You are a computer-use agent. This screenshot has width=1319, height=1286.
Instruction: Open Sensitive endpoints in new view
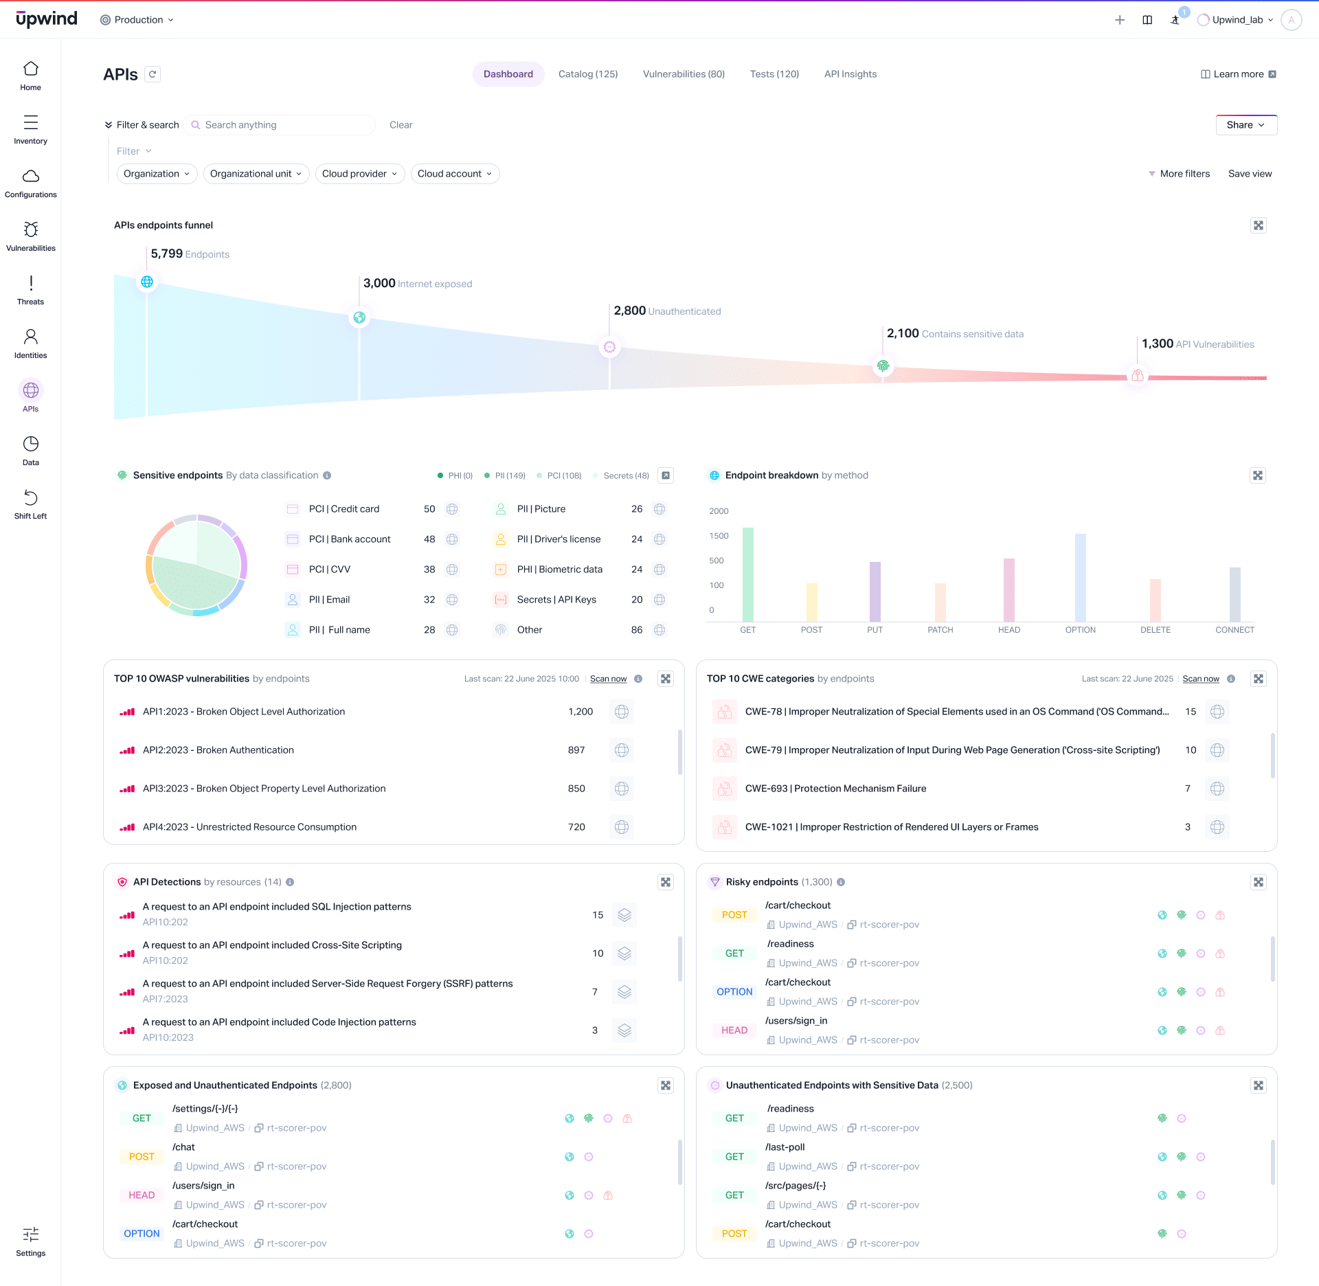pos(666,475)
